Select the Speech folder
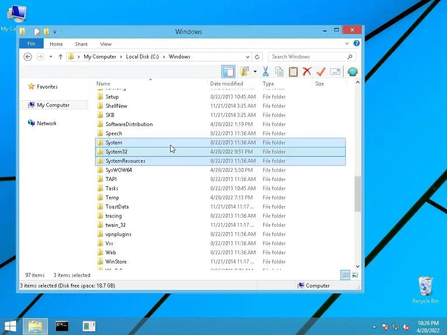Screen dimensions: 447x335 [x=220, y=133]
